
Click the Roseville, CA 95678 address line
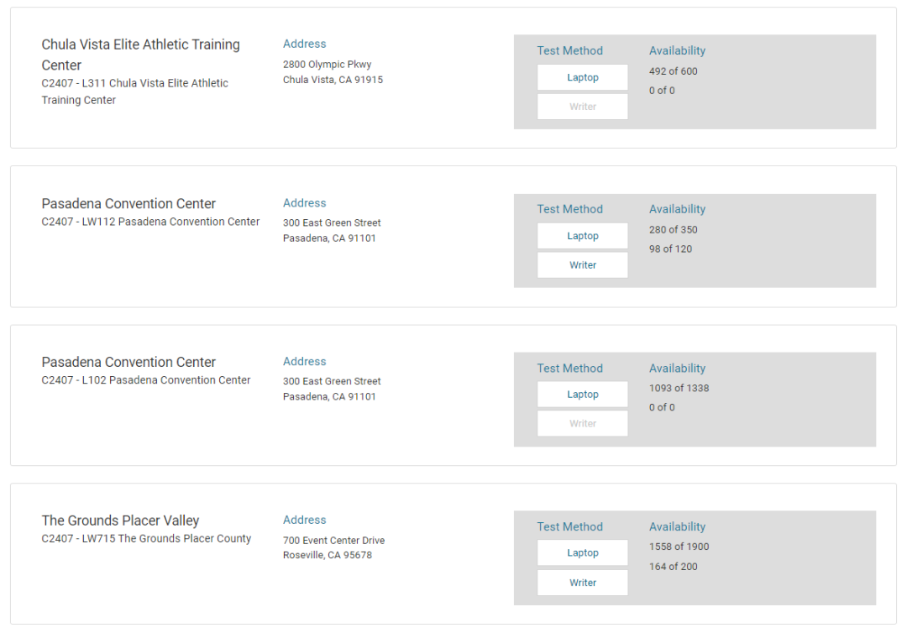327,555
